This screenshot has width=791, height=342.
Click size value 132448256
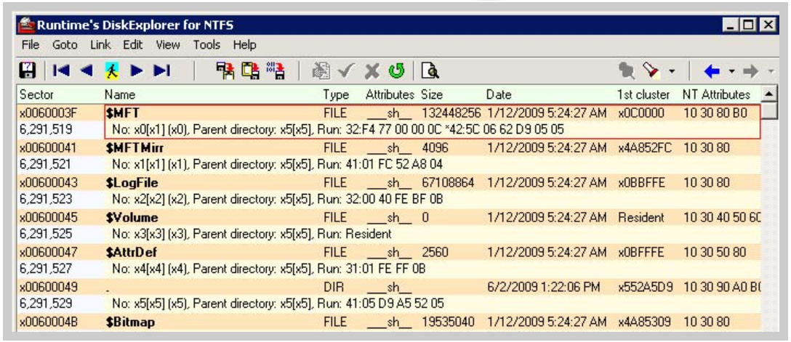click(451, 113)
